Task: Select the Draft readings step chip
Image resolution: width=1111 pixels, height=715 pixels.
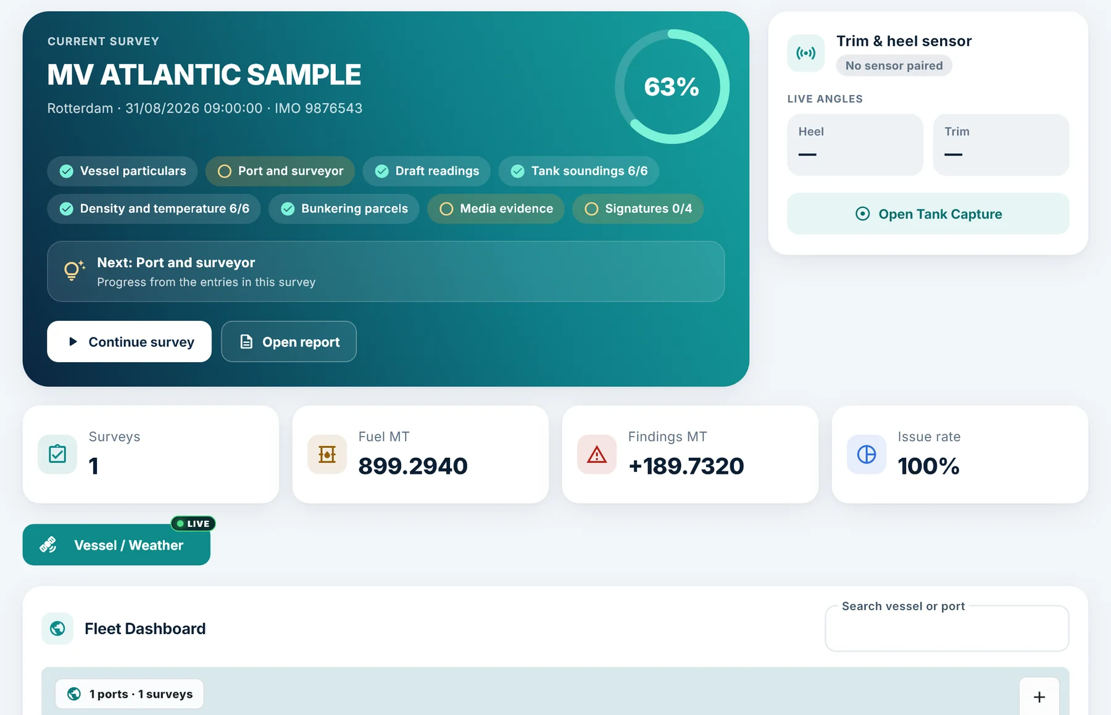Action: point(427,171)
